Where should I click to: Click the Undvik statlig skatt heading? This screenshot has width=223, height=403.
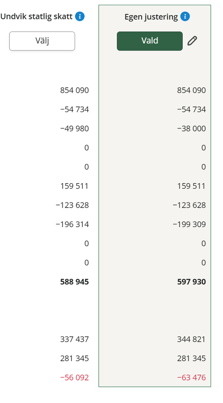pos(36,17)
